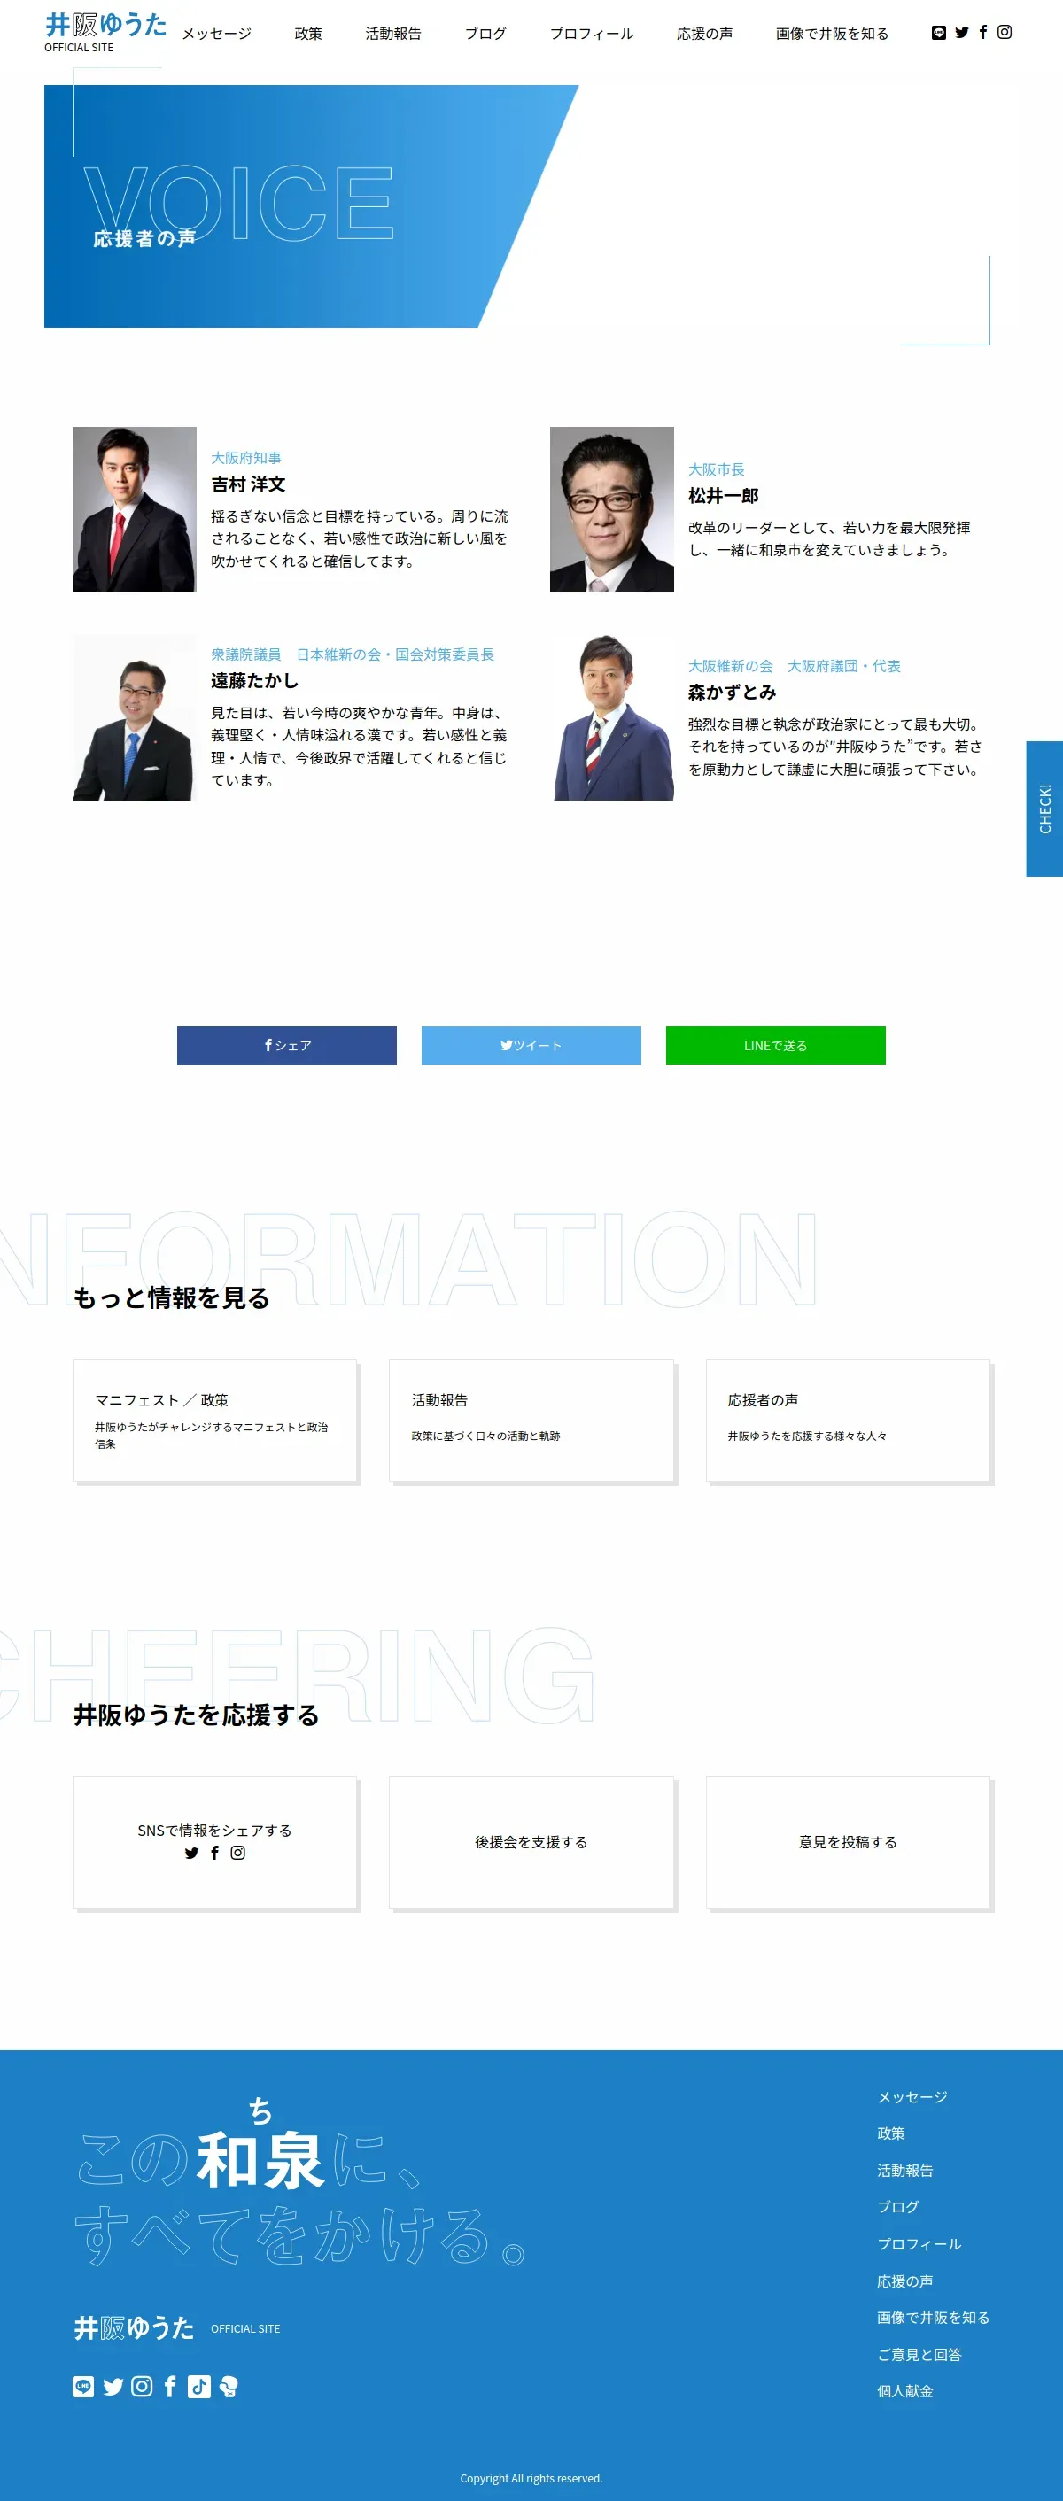This screenshot has height=2501, width=1063.
Task: Open 政策 in the footer menu
Action: click(891, 2133)
